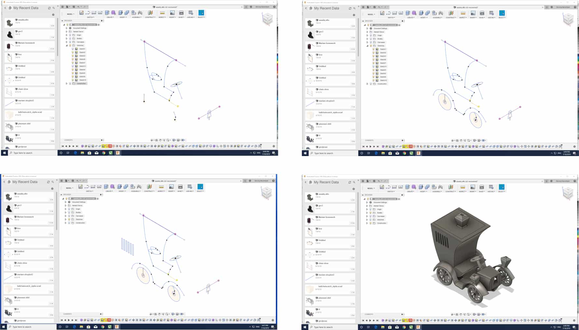This screenshot has height=330, width=579.
Task: Select Extrude icon above CREATE in top-left window
Action: point(107,13)
